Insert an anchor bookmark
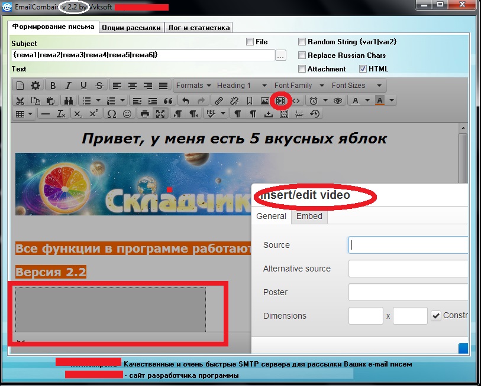 click(250, 100)
